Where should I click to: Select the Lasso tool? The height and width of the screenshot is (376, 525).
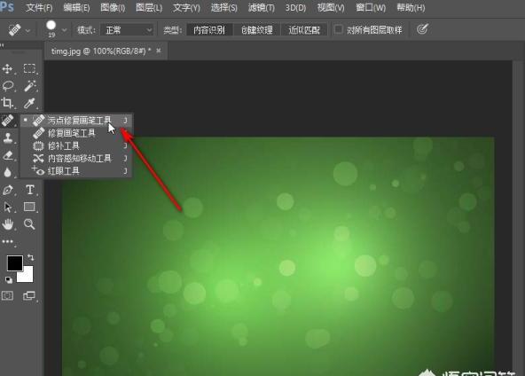(x=8, y=86)
